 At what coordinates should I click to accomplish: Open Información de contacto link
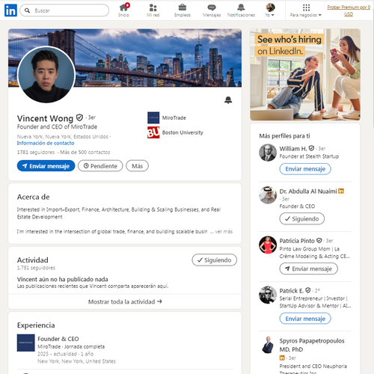coord(46,143)
